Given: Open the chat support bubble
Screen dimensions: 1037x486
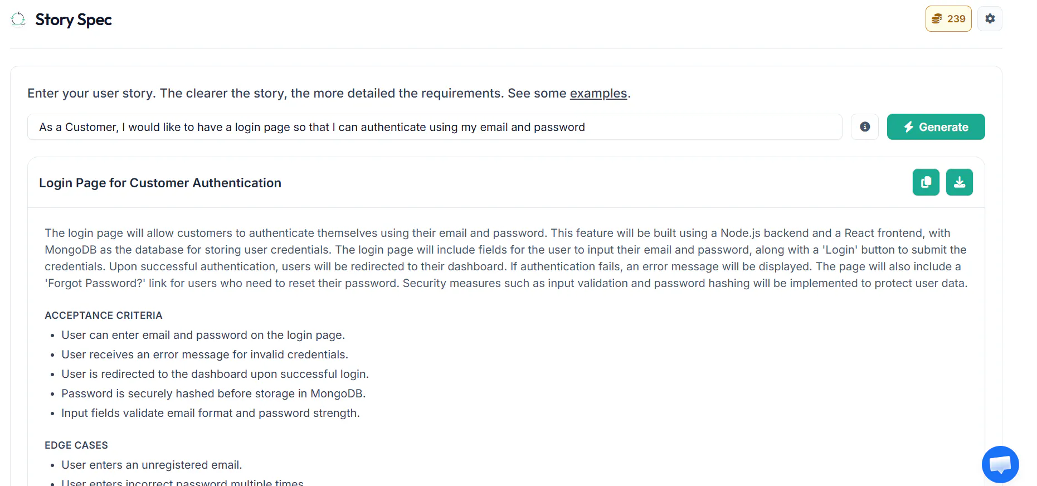Looking at the screenshot, I should point(1000,464).
